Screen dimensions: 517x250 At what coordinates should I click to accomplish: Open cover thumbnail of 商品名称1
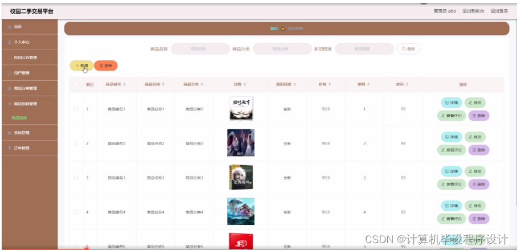click(241, 109)
